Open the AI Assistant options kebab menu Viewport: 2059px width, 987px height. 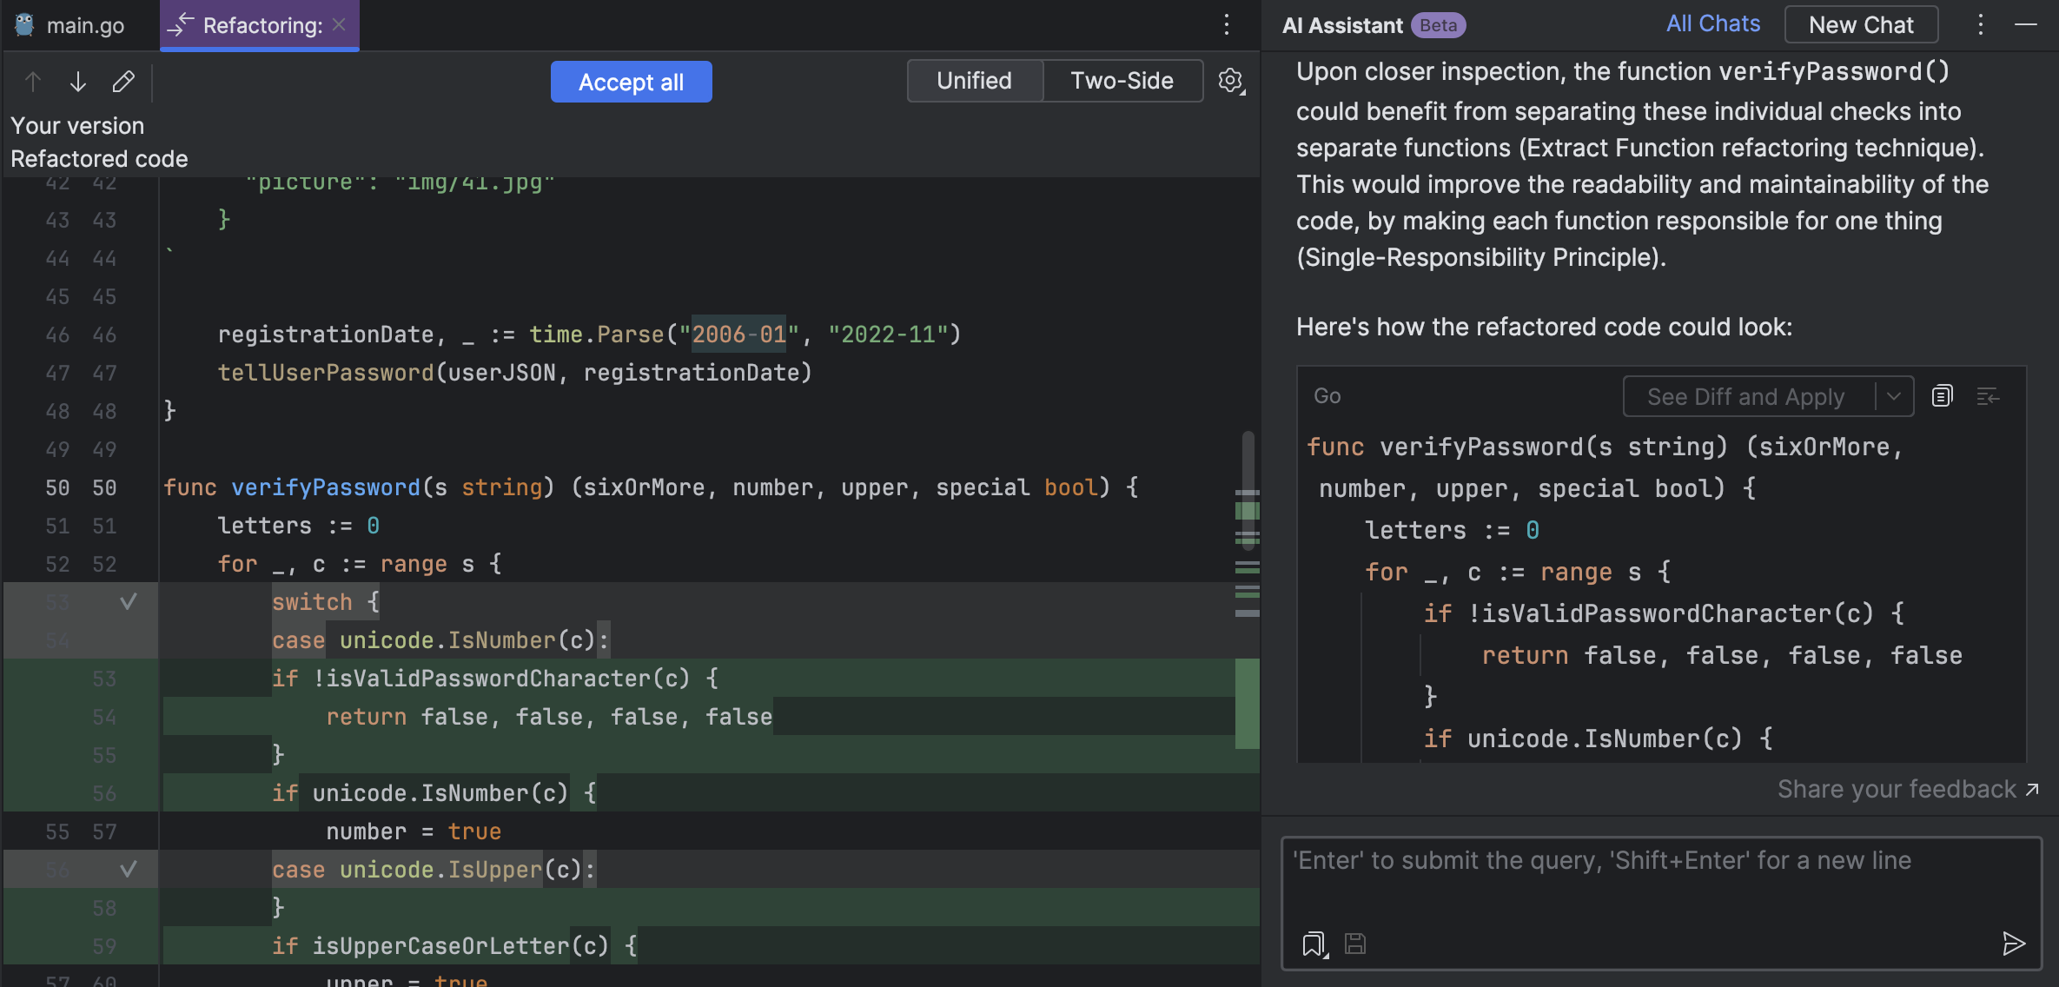pos(1980,24)
